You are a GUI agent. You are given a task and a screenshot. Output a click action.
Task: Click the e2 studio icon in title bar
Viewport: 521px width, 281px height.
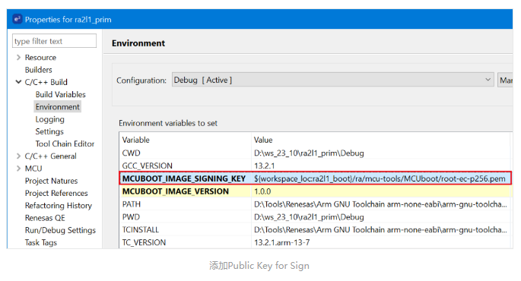tap(17, 19)
